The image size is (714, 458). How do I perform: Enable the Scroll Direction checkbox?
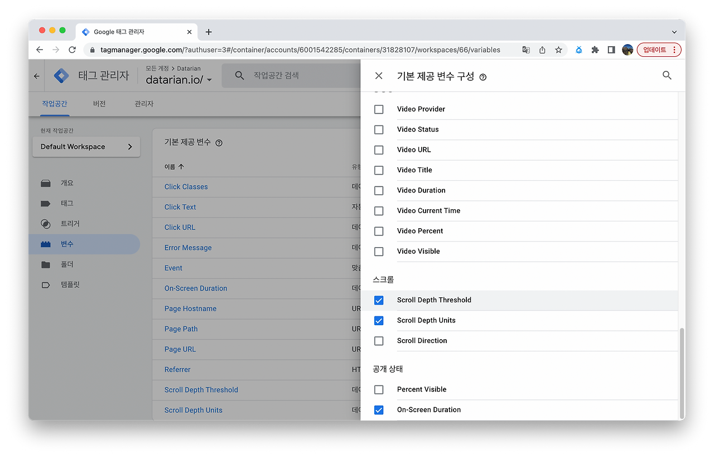click(x=379, y=341)
